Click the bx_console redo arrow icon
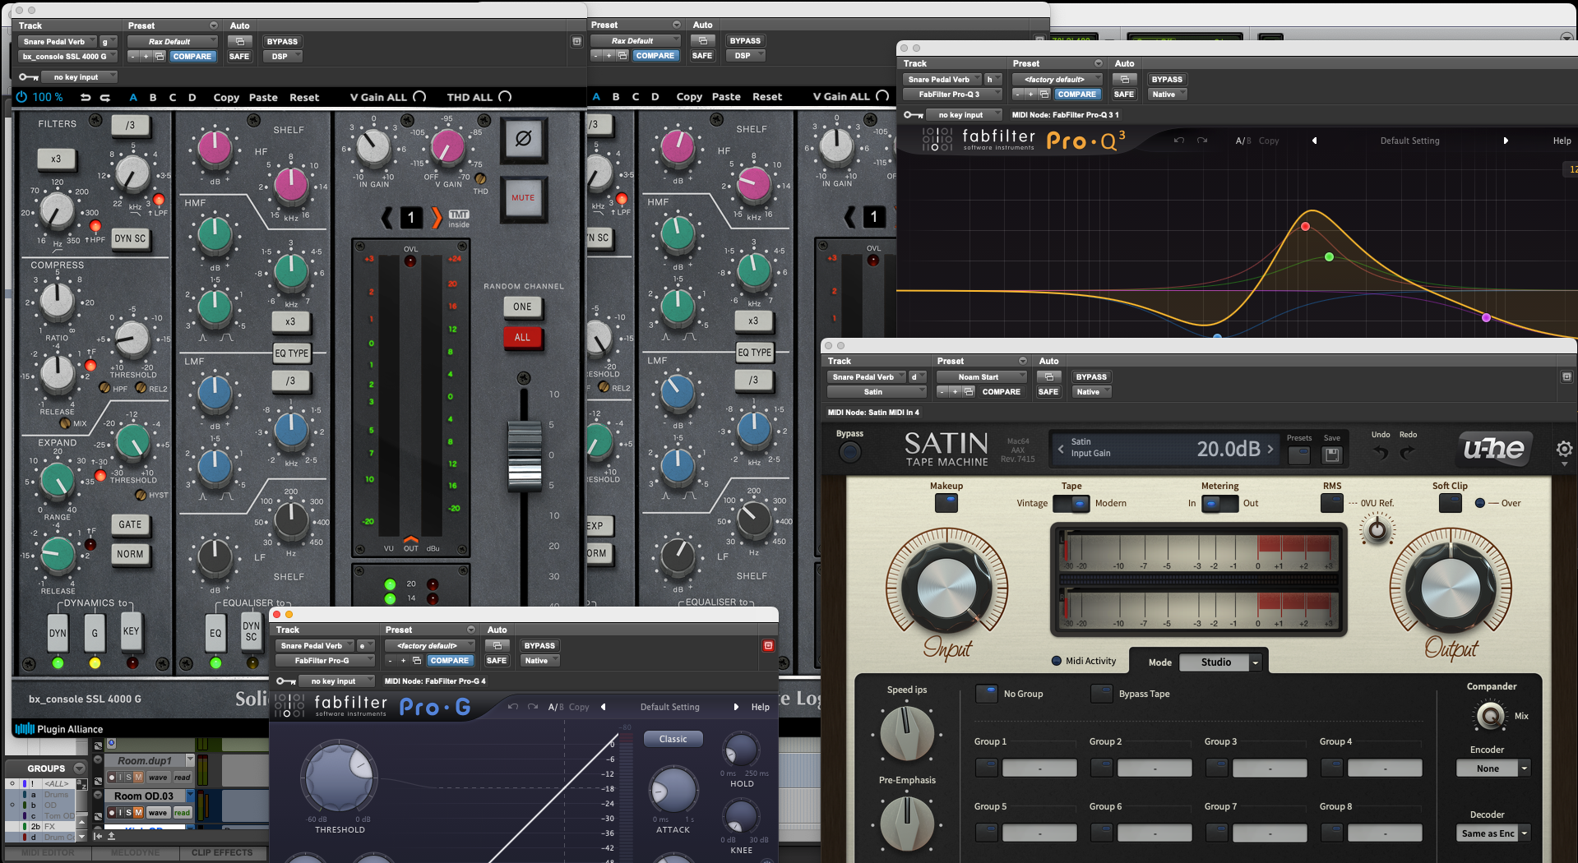 tap(105, 97)
